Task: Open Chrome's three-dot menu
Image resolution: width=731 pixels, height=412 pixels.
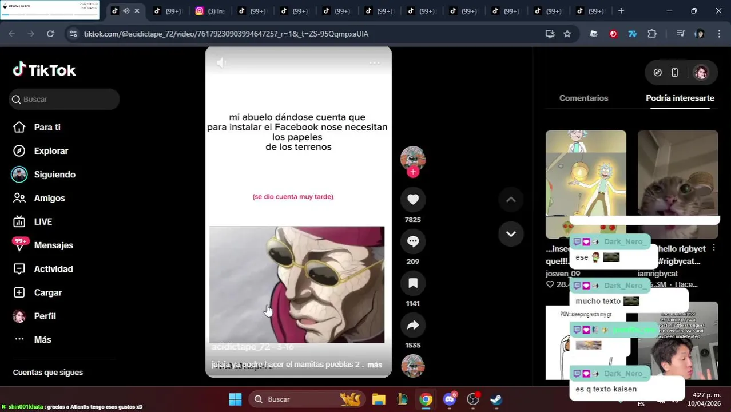Action: pos(718,34)
